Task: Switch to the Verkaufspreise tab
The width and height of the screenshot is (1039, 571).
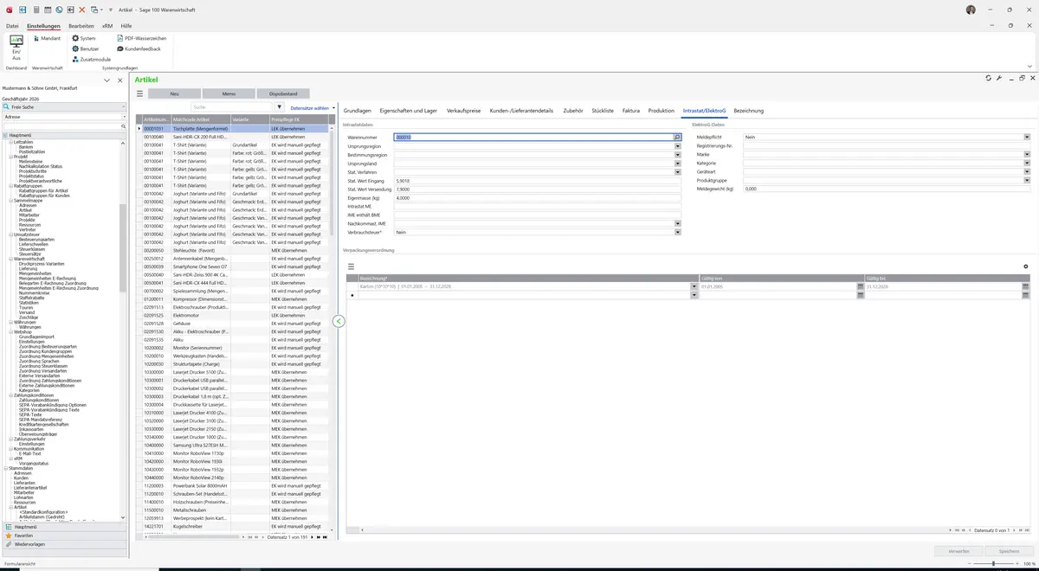Action: [x=464, y=111]
